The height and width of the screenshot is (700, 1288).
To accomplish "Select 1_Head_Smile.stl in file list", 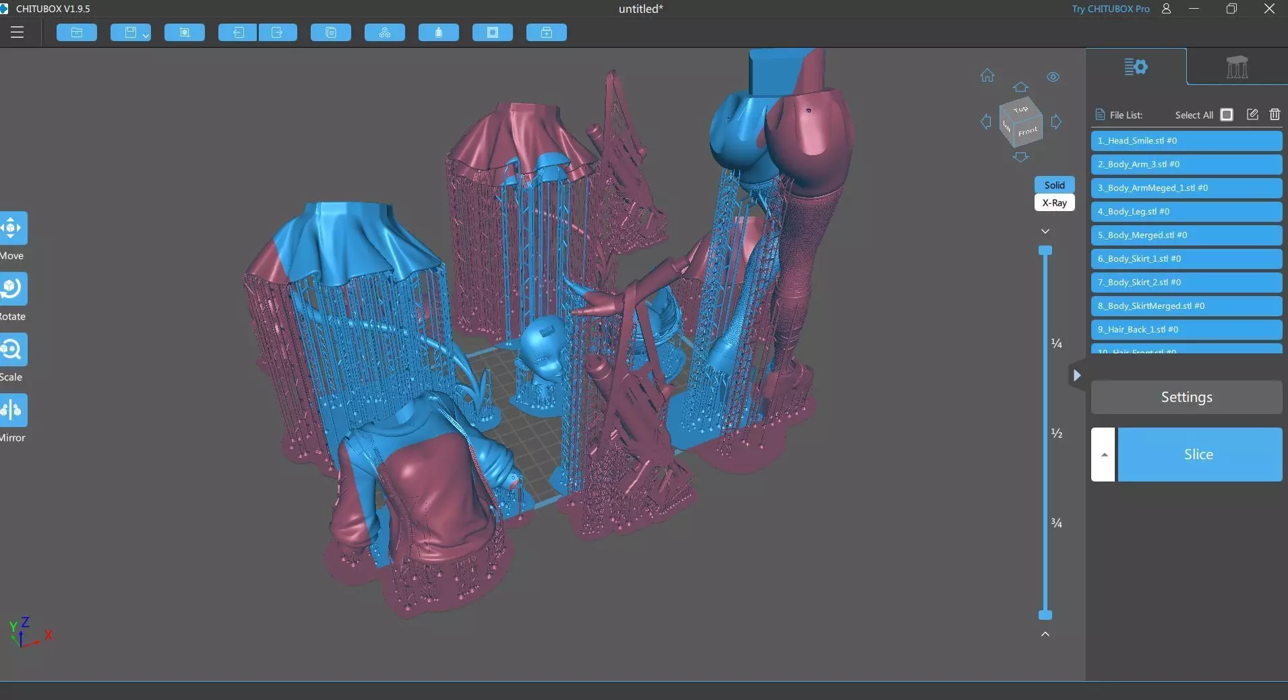I will point(1186,141).
